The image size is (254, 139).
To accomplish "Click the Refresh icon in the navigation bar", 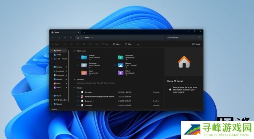I will (71, 38).
